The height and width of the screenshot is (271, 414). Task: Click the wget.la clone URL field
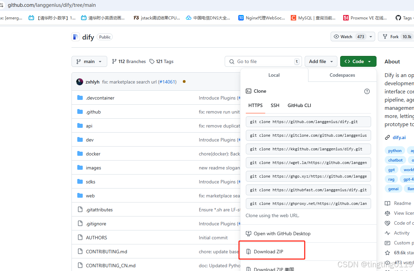tap(308, 163)
